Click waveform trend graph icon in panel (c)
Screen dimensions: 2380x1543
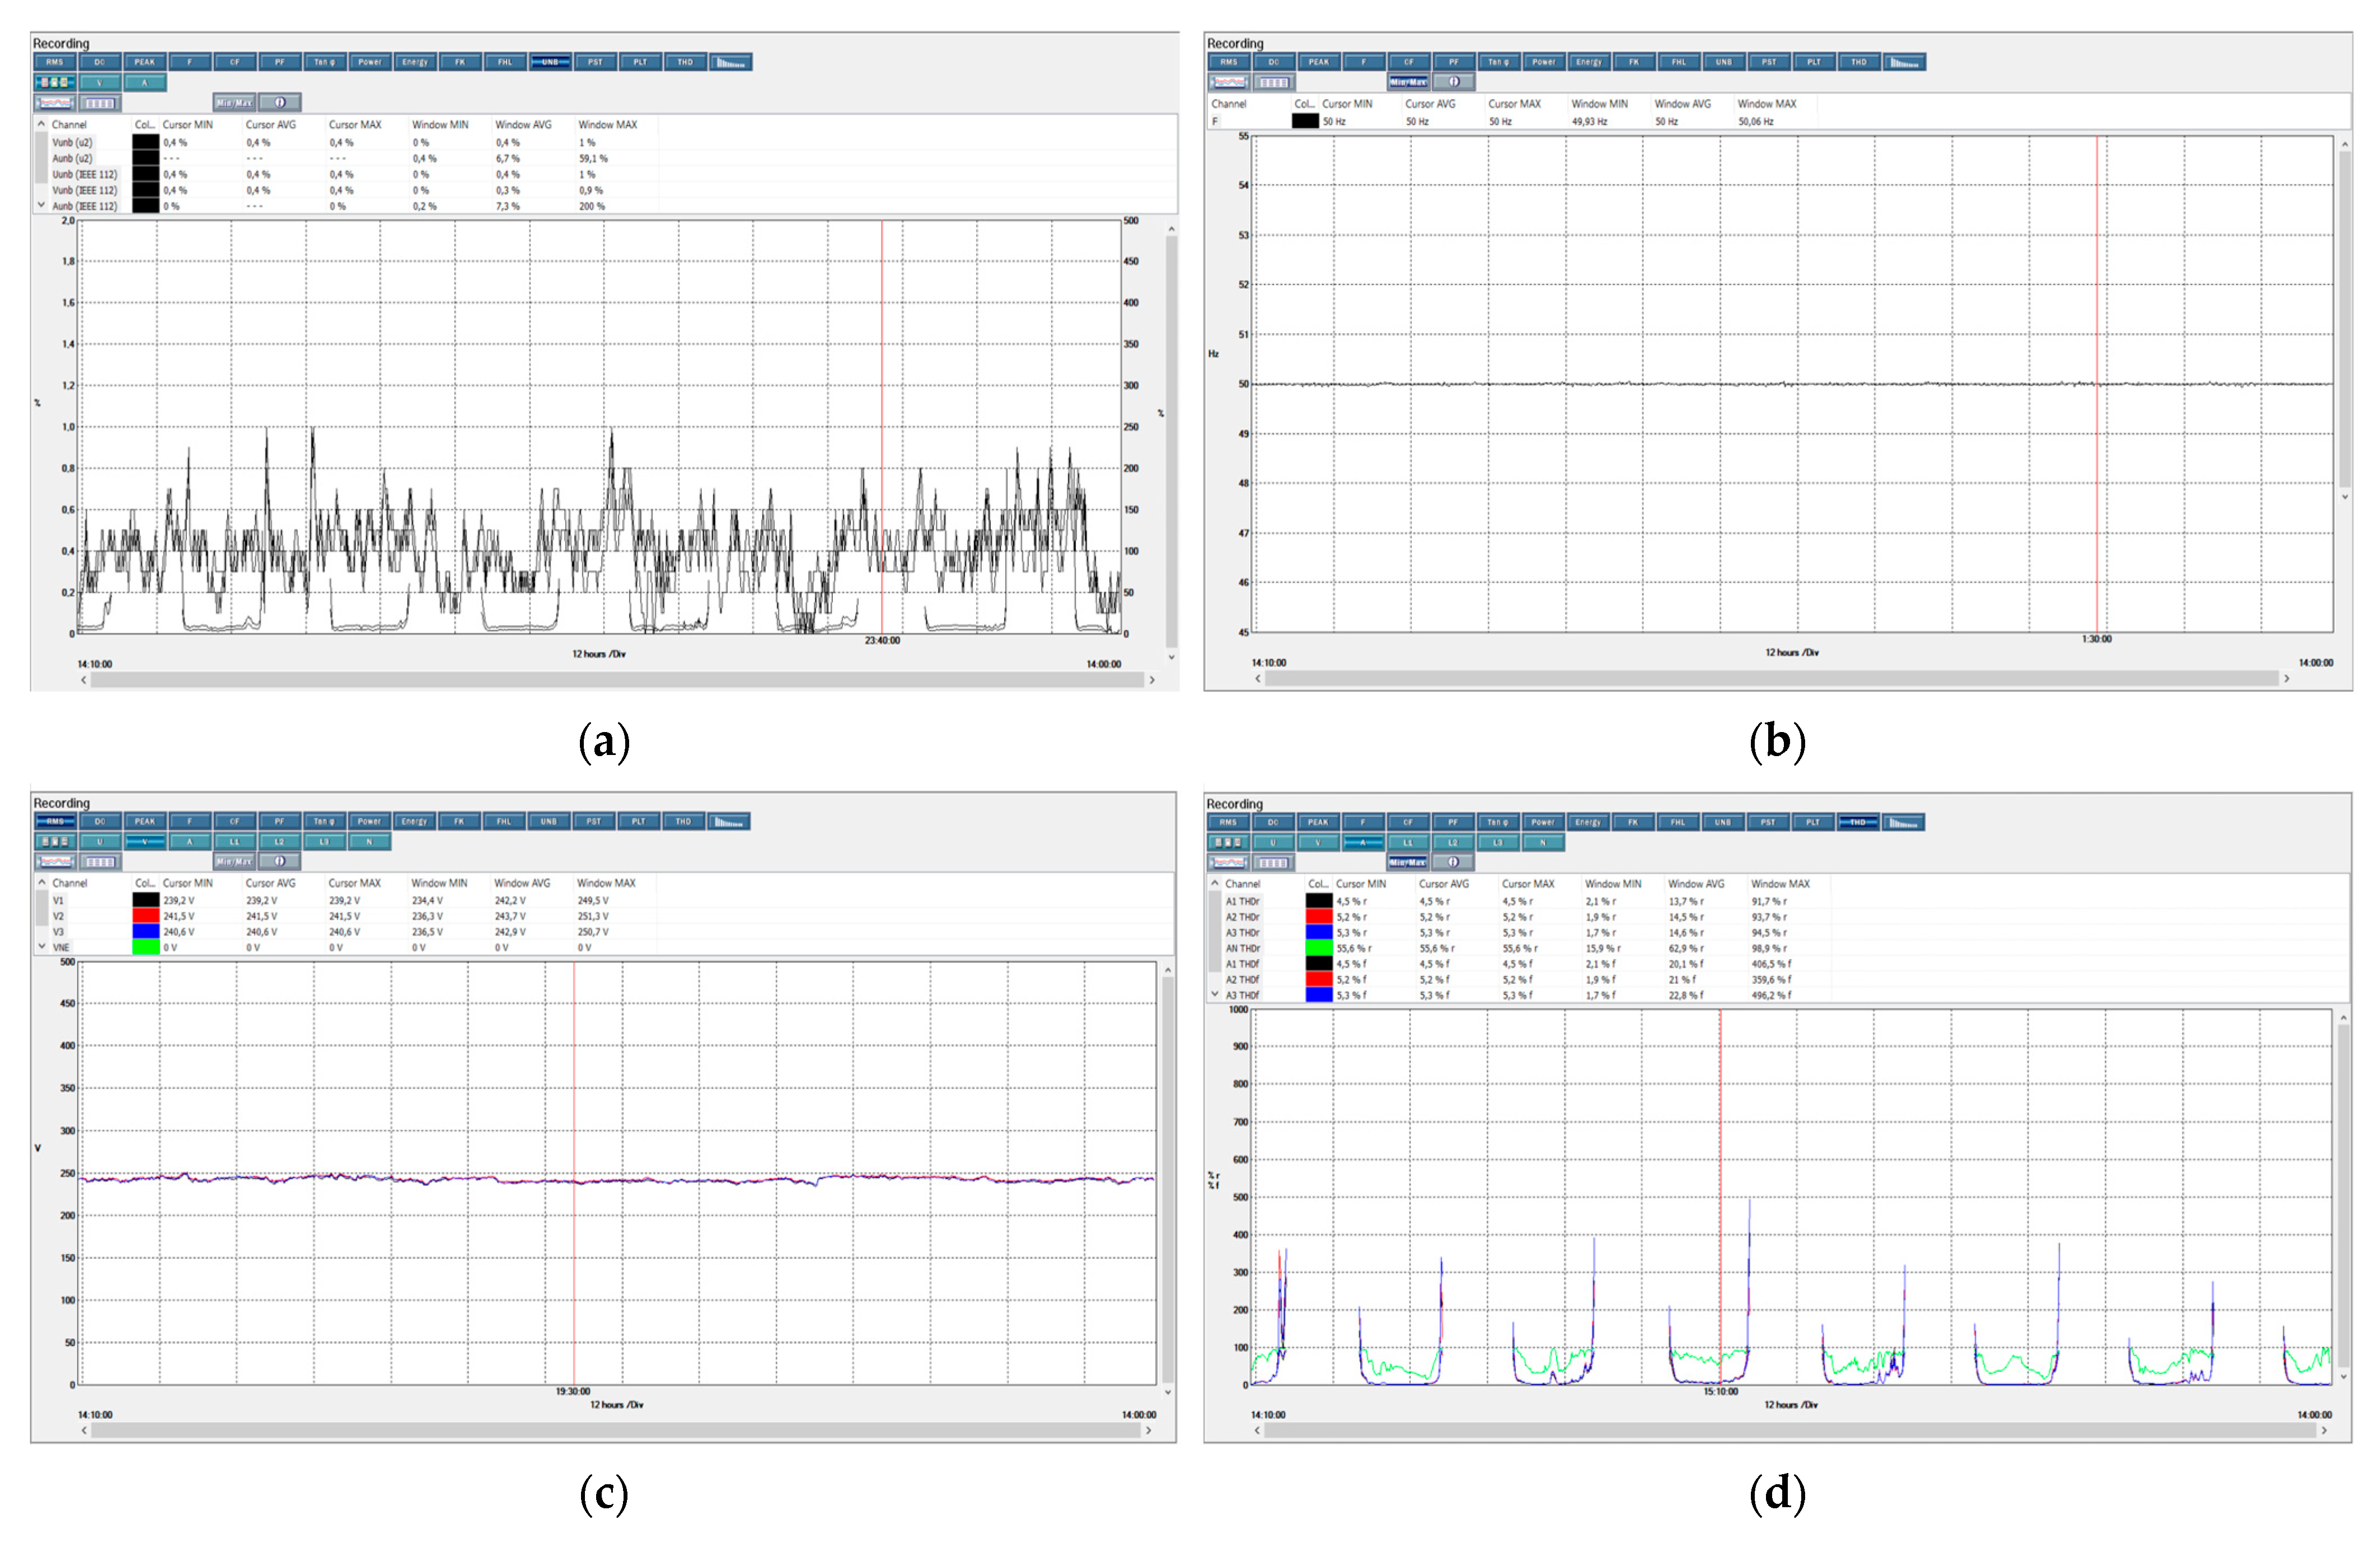[x=55, y=861]
